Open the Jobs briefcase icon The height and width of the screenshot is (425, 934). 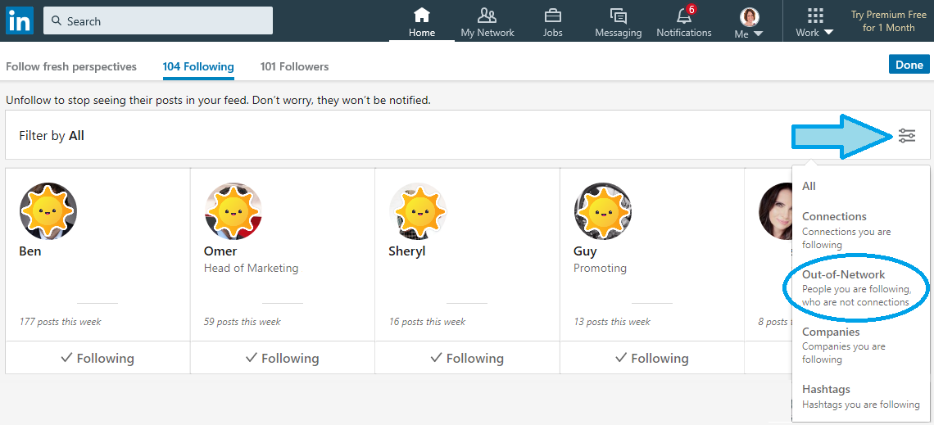(553, 15)
